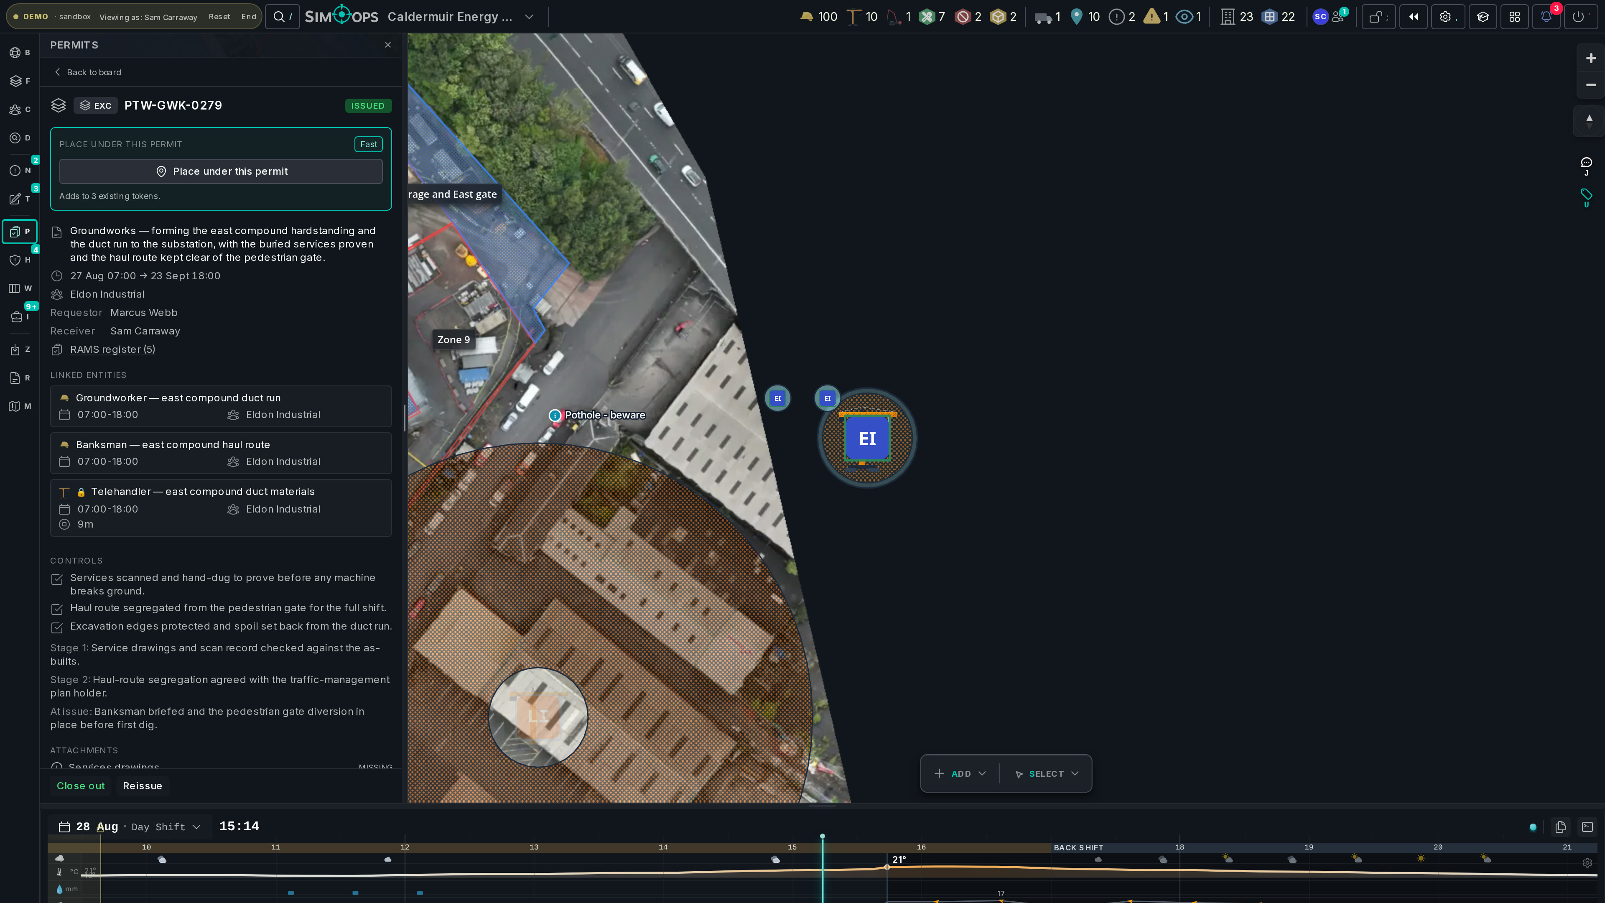
Task: Expand the Banksman east compound haul route entity
Action: click(x=221, y=453)
